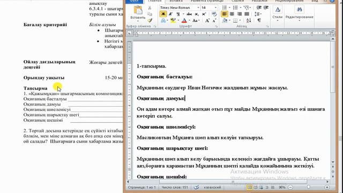Viewport: 343px width, 193px height.
Task: Click the Justify alignment icon
Action: (x=247, y=14)
